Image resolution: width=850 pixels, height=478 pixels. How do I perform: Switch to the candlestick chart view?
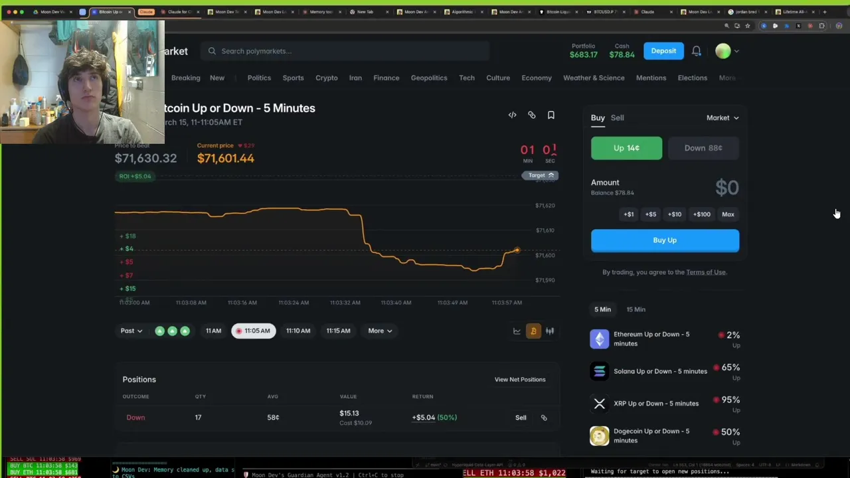pos(550,331)
